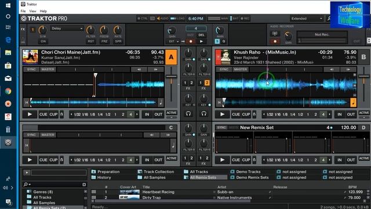Click Deck A tempo bend left arrow
Viewport: 371px width, 209px height.
[x=139, y=70]
